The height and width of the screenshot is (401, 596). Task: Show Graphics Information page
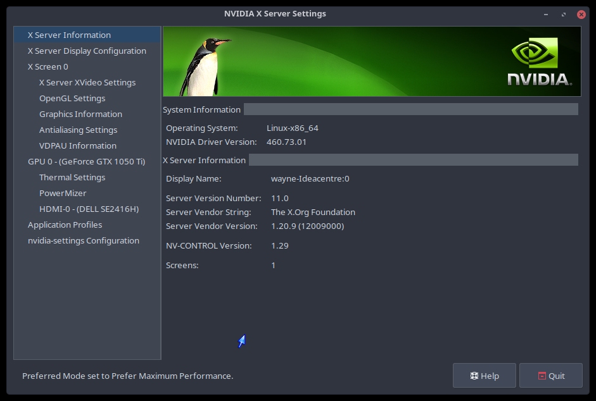[80, 114]
